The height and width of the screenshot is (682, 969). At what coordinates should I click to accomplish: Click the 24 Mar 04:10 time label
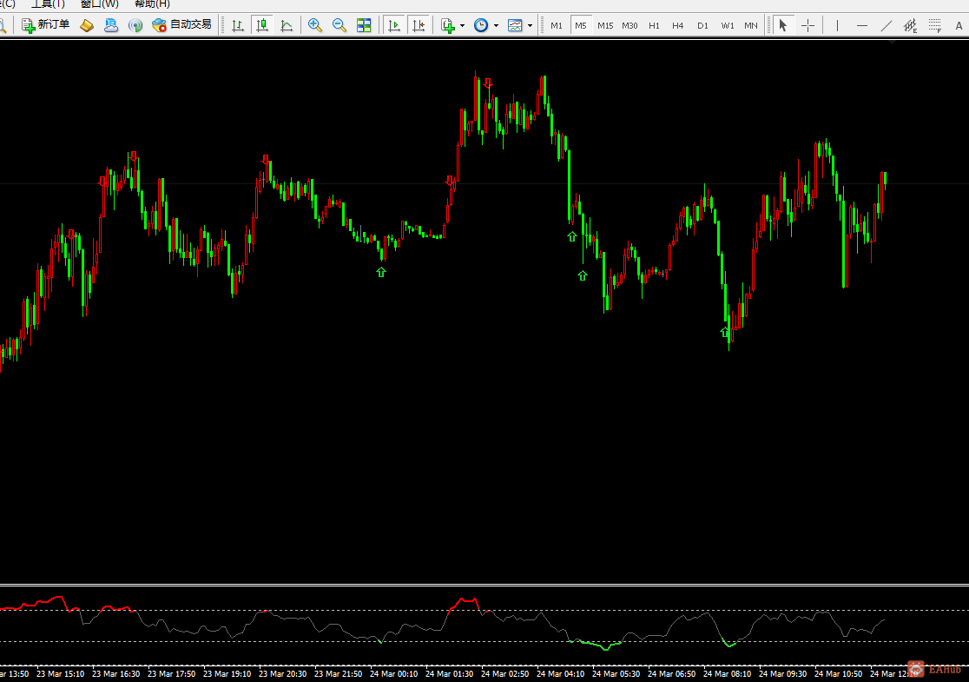[x=561, y=673]
